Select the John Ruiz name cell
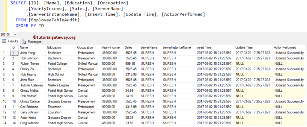 pyautogui.click(x=32, y=80)
